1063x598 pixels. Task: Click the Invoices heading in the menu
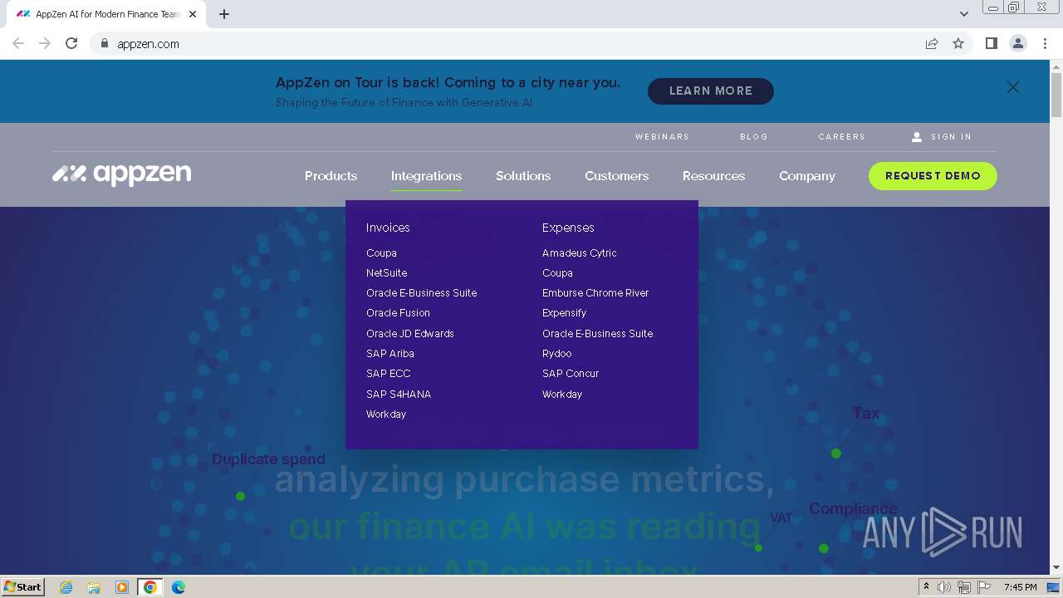(388, 228)
